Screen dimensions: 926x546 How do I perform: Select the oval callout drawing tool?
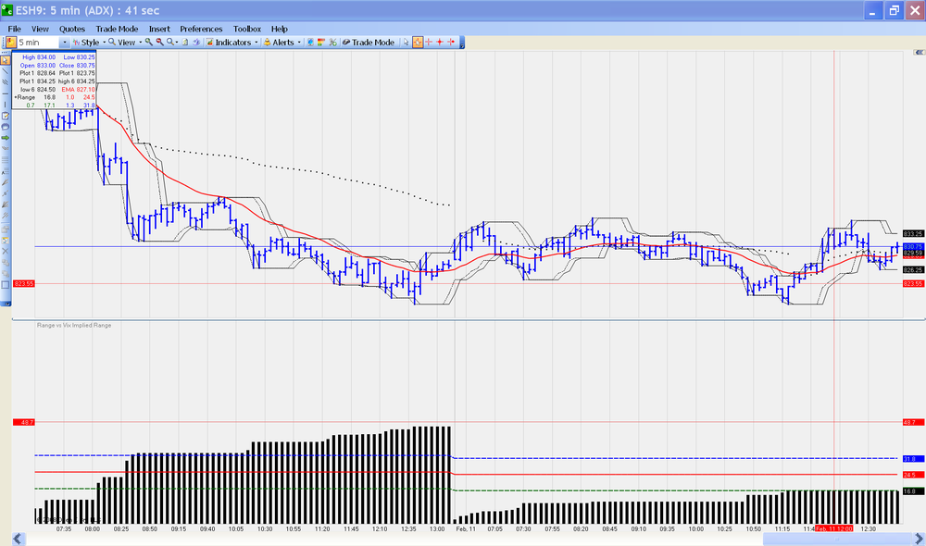tap(6, 127)
